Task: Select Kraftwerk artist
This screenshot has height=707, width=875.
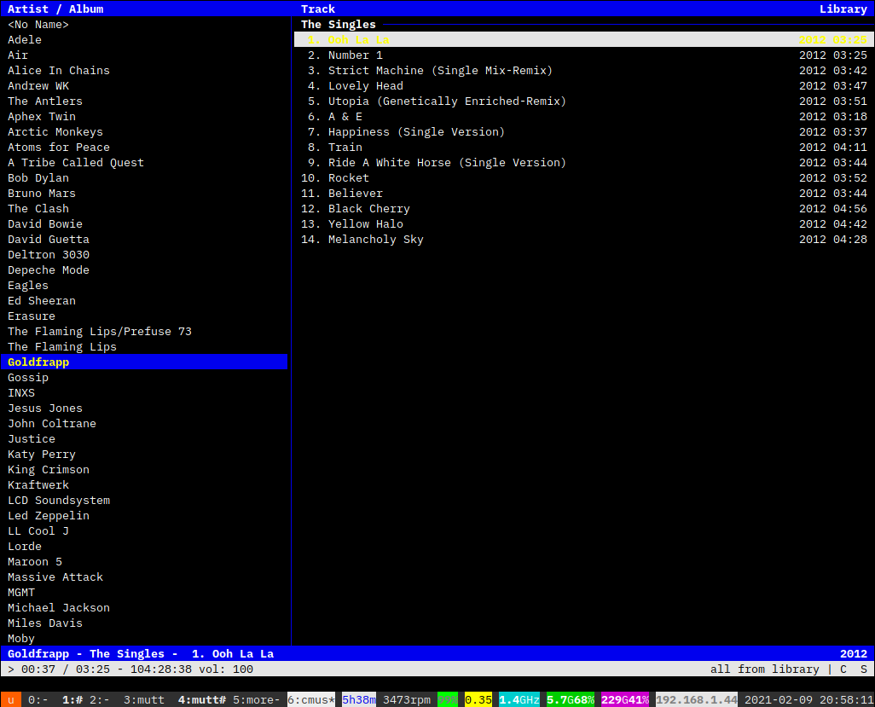Action: 144,485
